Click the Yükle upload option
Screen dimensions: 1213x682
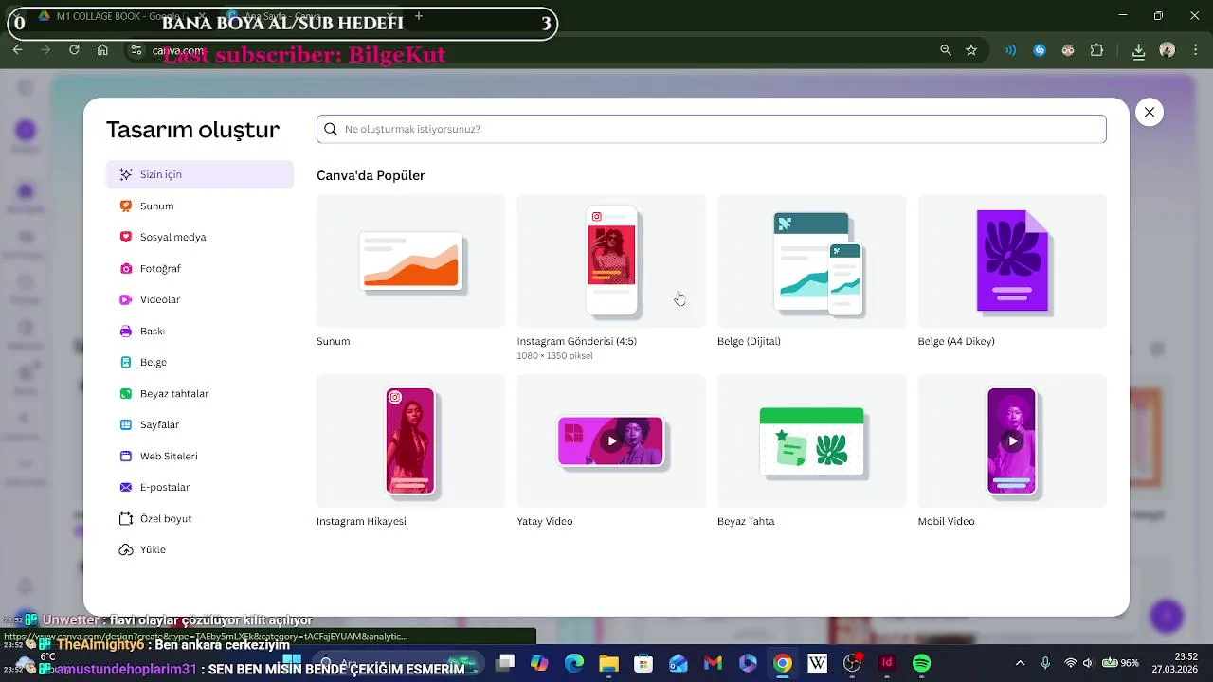pyautogui.click(x=200, y=549)
